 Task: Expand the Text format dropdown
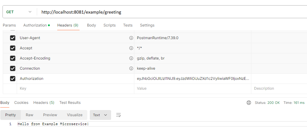(100, 115)
